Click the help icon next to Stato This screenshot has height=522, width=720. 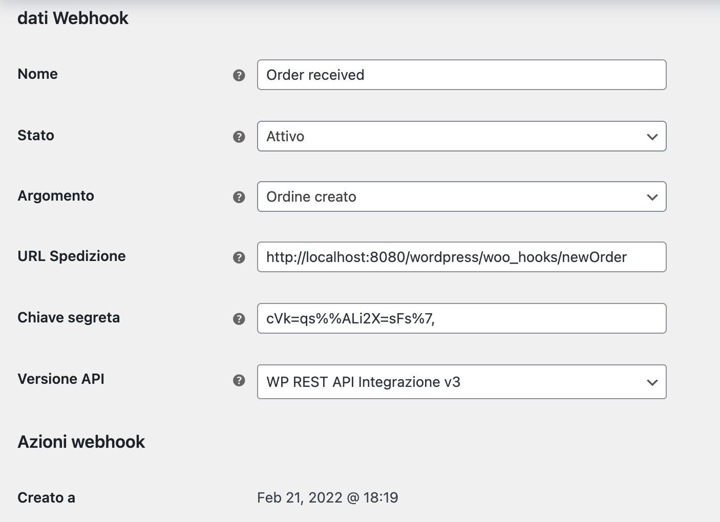pos(239,137)
